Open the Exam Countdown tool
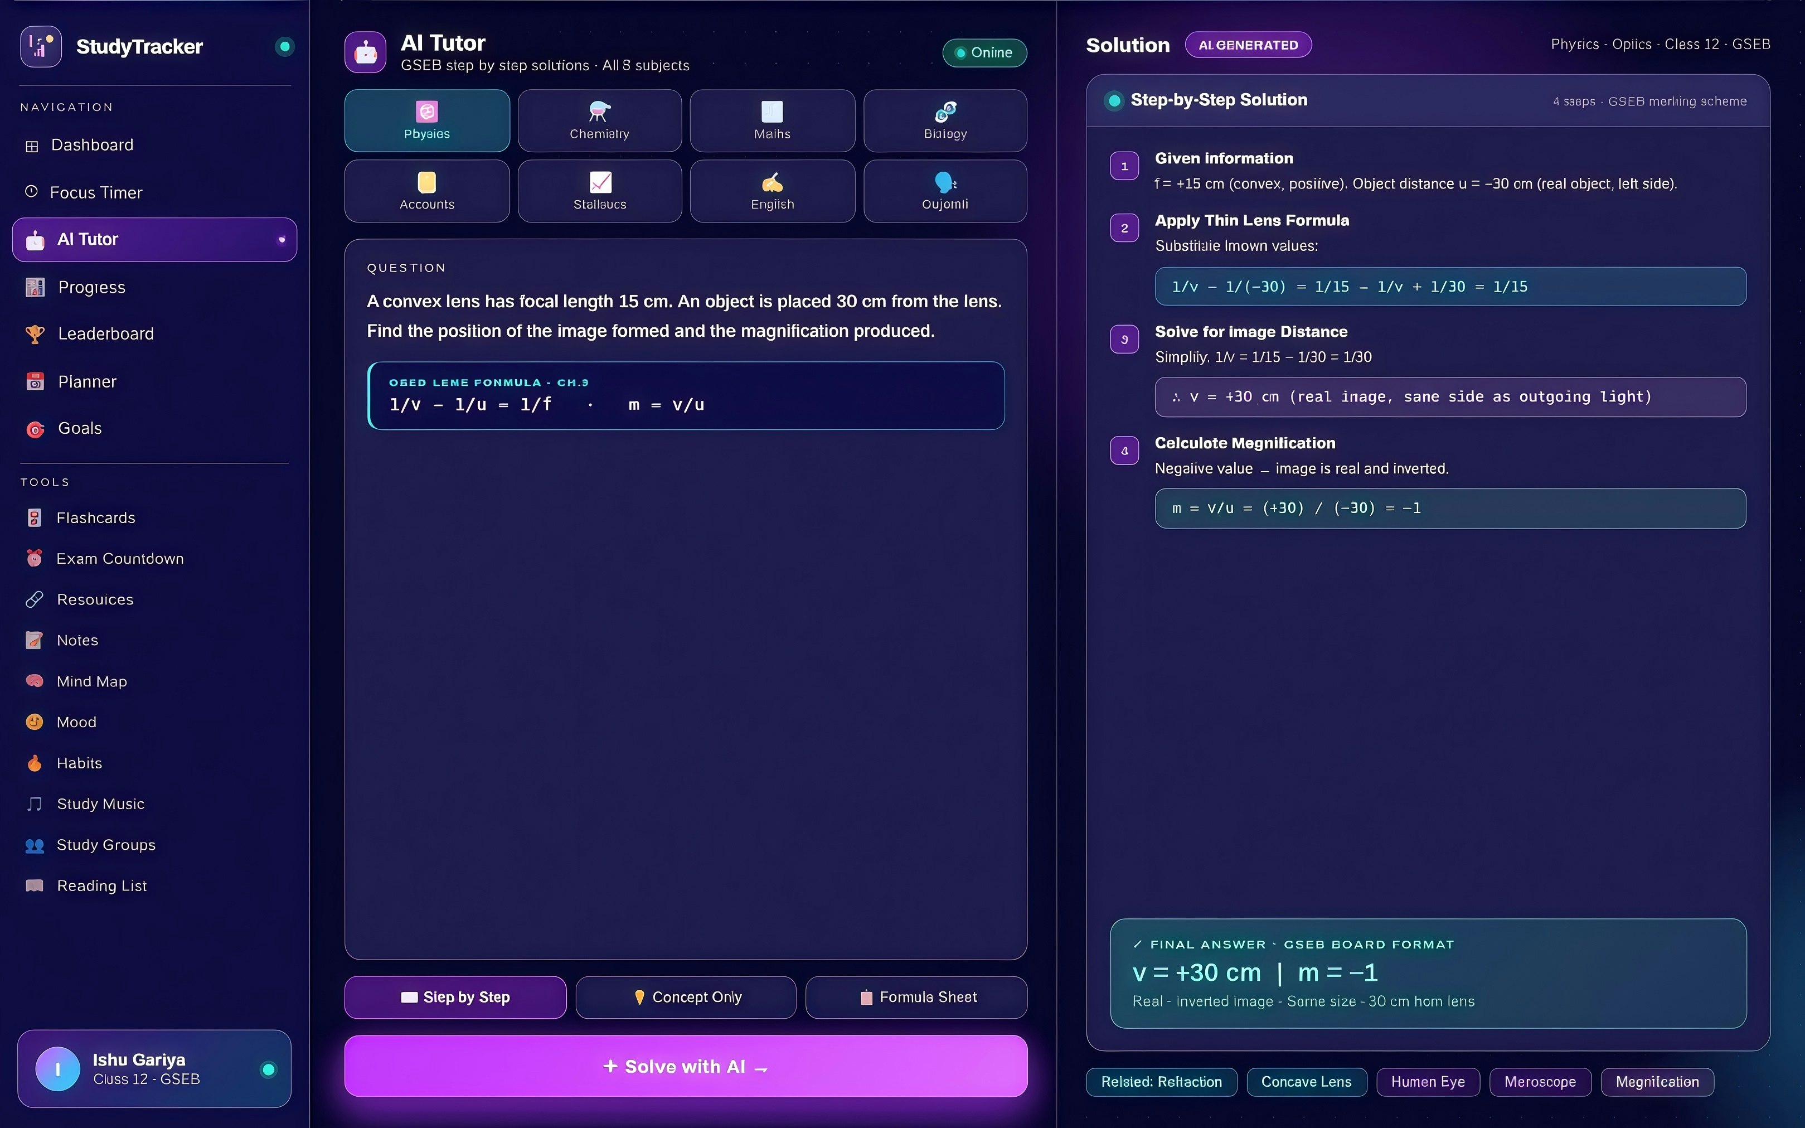 (x=120, y=558)
